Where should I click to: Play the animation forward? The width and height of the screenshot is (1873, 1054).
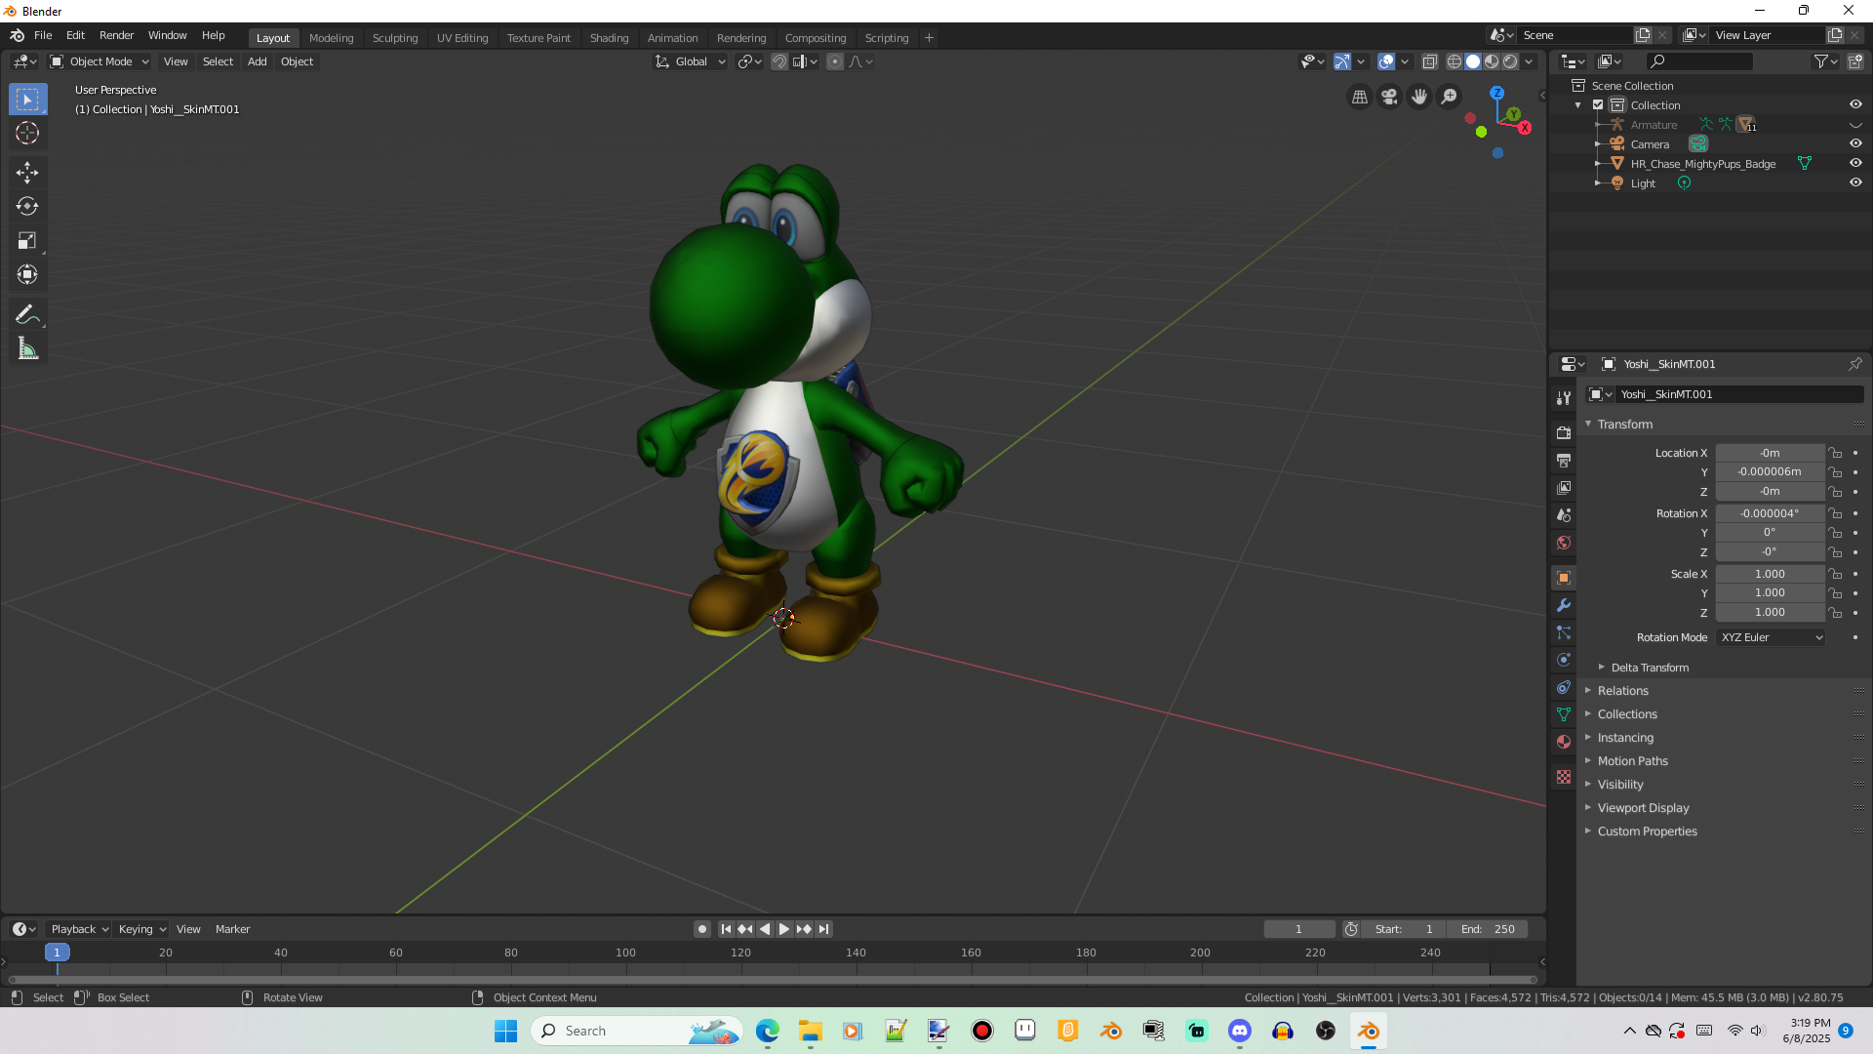pos(784,929)
